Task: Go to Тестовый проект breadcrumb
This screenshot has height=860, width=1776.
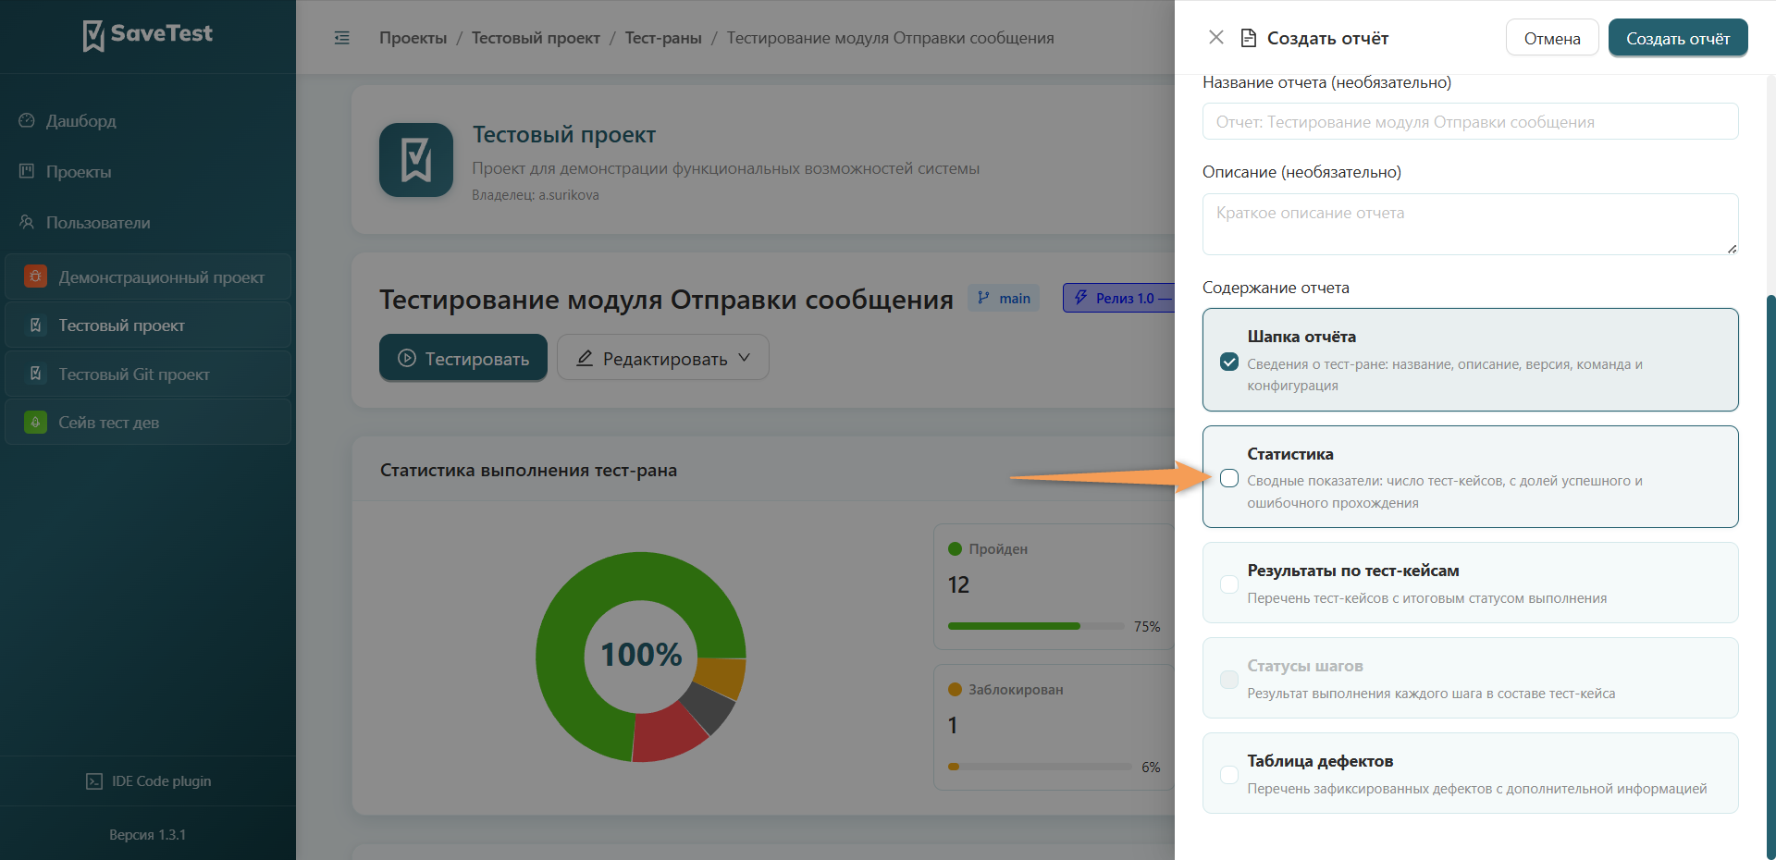Action: (x=536, y=38)
